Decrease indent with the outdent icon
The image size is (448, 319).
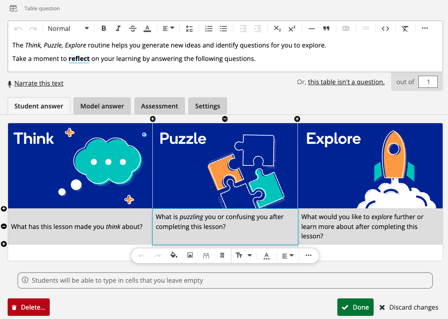pyautogui.click(x=243, y=29)
